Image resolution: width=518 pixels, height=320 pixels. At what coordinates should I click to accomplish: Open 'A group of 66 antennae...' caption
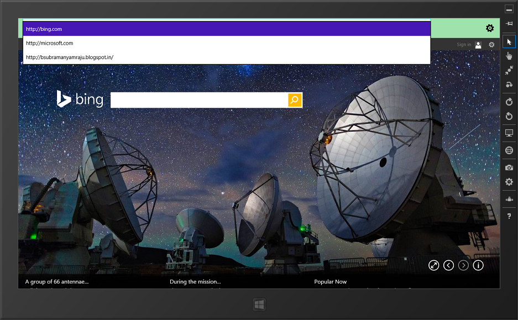pos(57,282)
